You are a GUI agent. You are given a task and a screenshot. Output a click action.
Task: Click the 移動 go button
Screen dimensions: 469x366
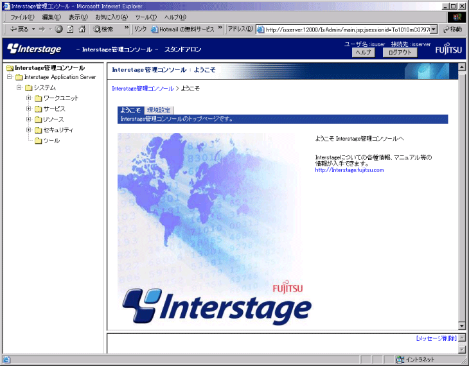coord(452,29)
